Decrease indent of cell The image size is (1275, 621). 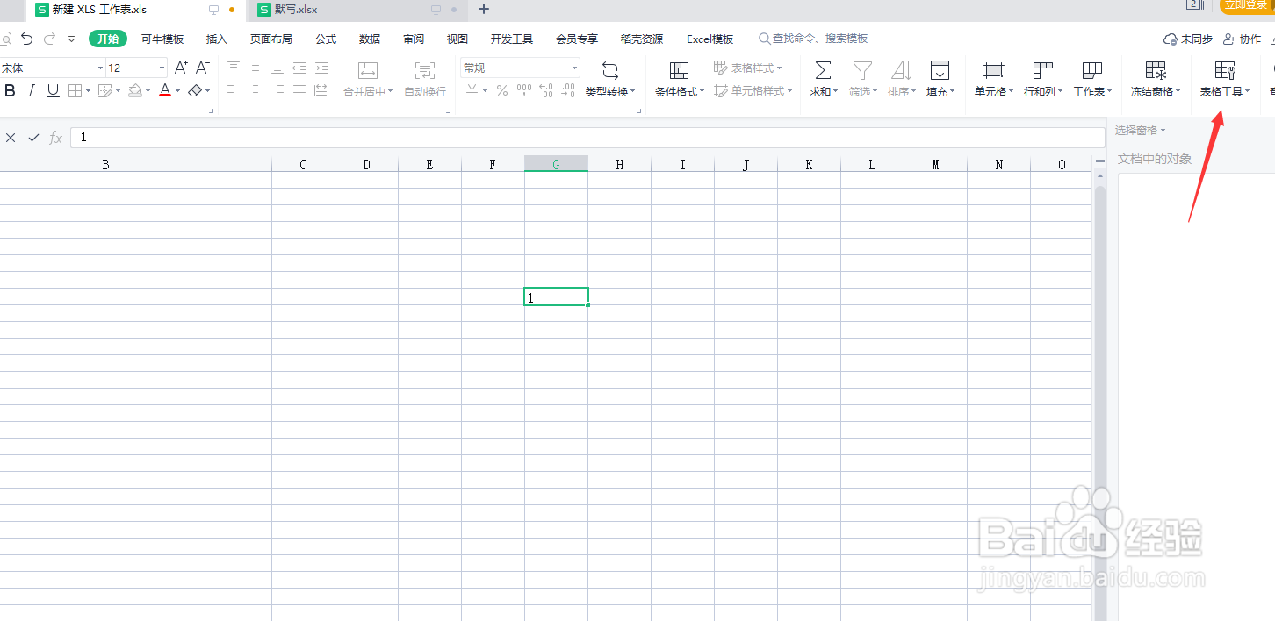[x=299, y=68]
